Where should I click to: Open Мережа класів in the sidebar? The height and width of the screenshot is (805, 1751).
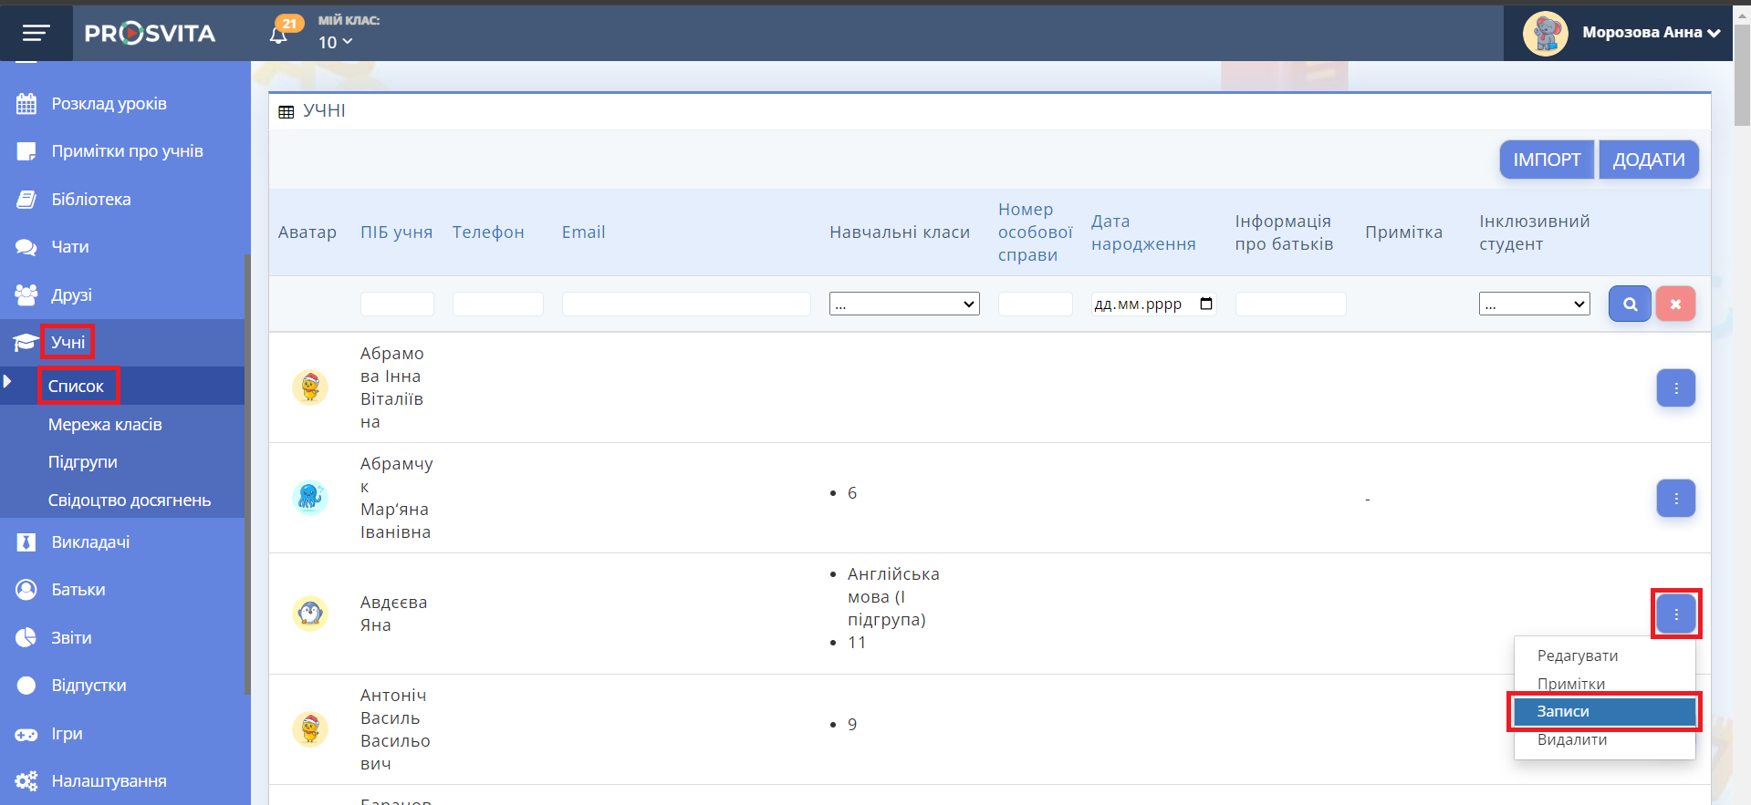click(105, 424)
